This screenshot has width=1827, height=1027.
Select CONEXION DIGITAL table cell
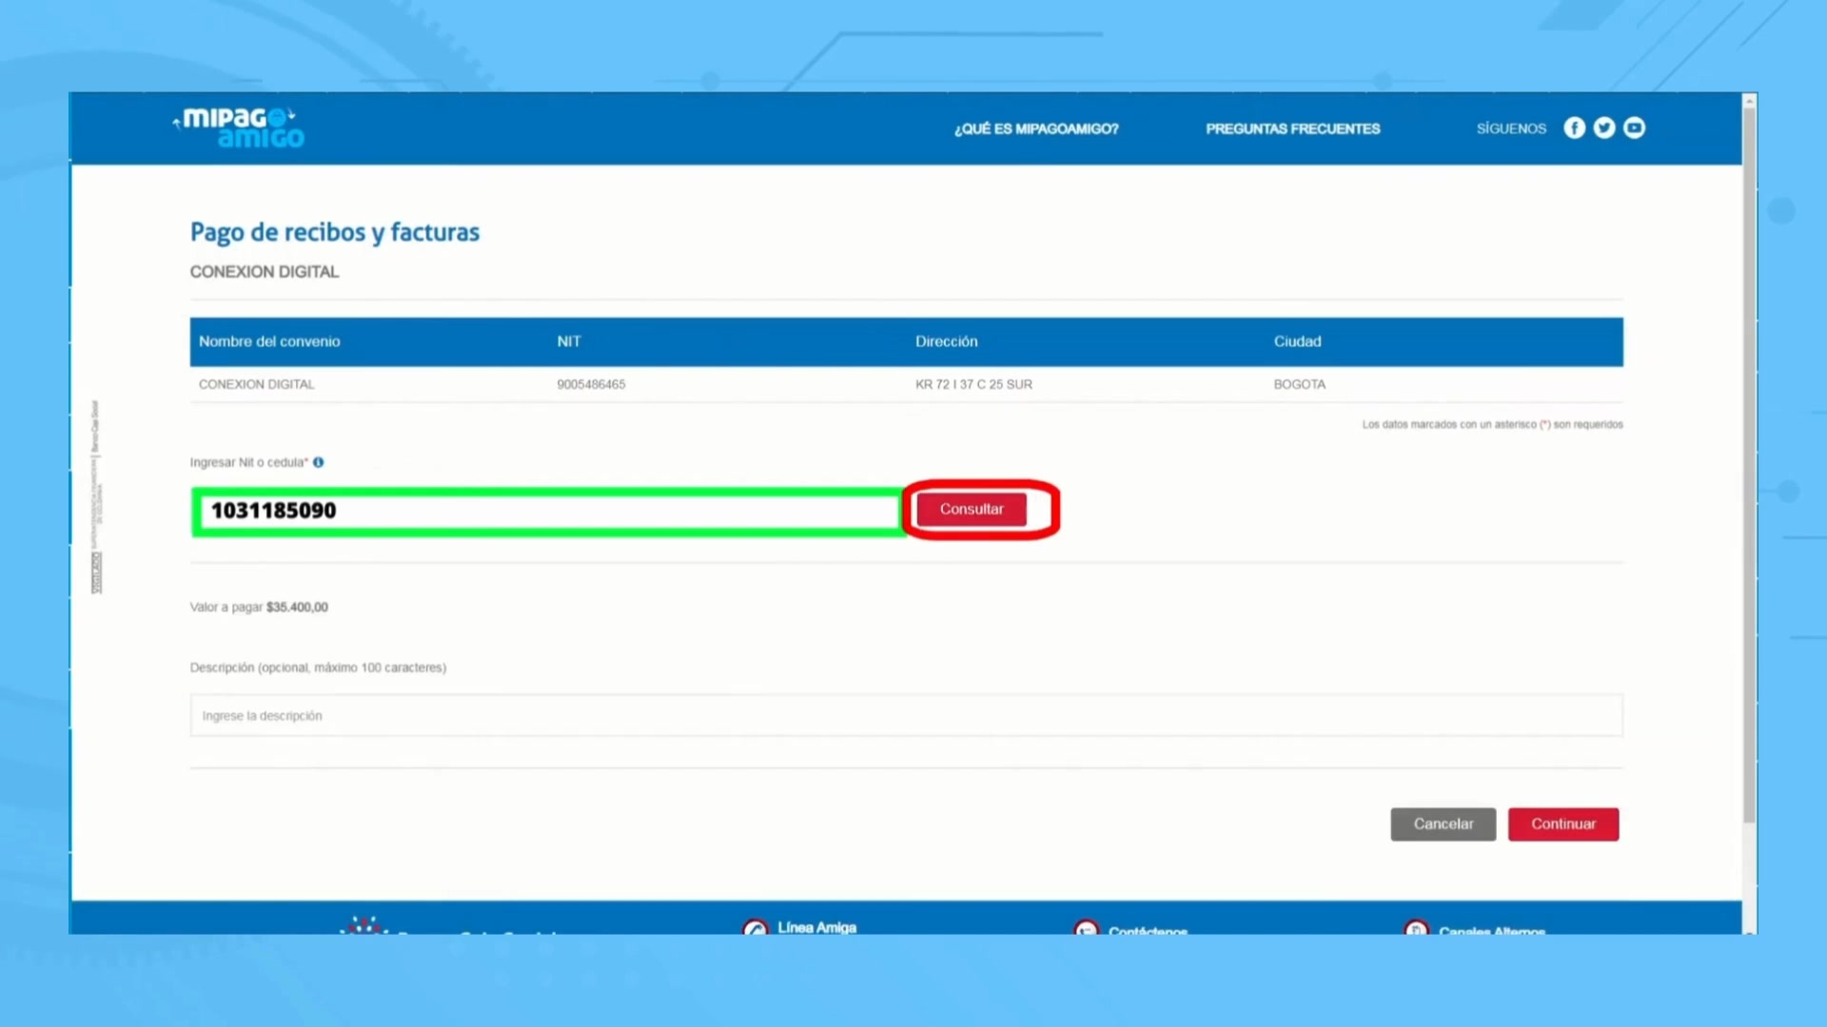[256, 385]
